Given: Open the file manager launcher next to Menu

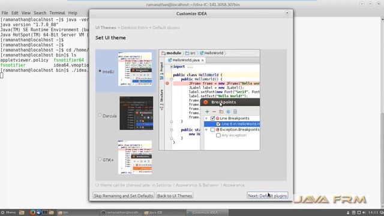Looking at the screenshot, I should [22, 212].
